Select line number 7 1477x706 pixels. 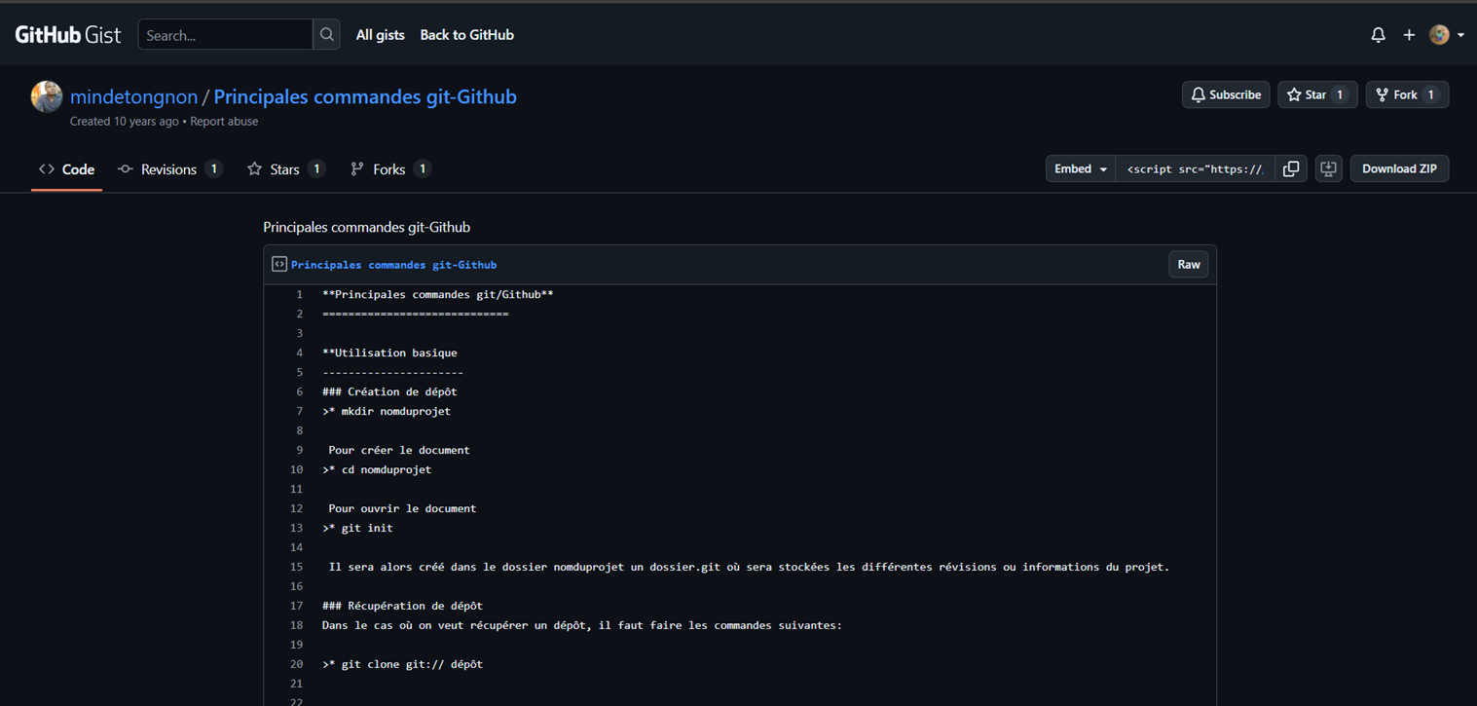click(x=299, y=411)
